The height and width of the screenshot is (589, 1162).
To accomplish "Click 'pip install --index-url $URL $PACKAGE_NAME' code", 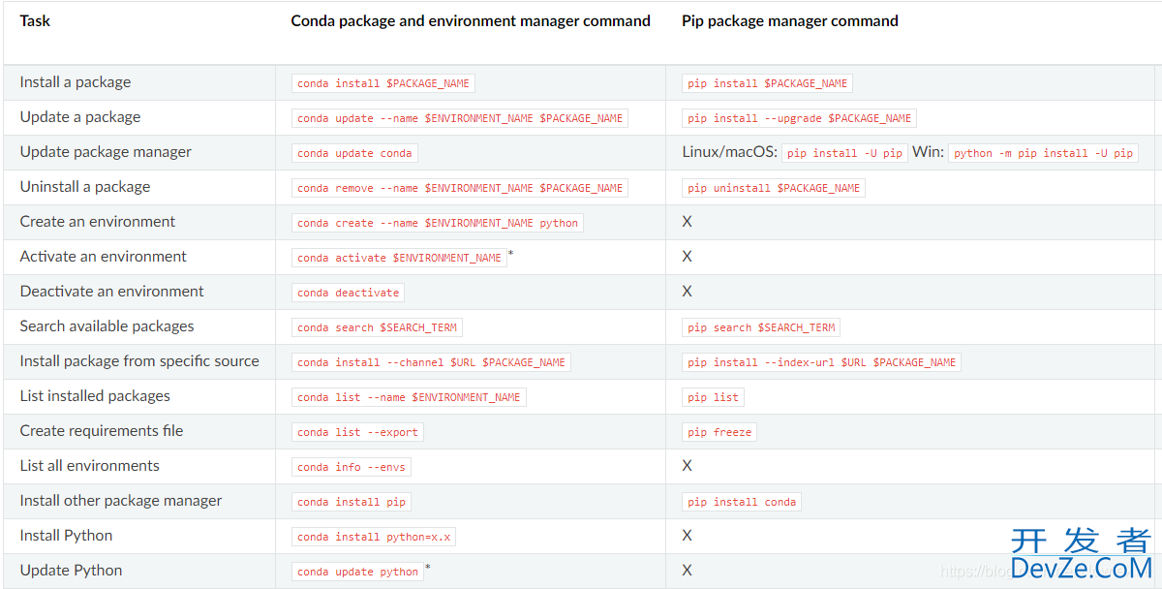I will pyautogui.click(x=821, y=362).
